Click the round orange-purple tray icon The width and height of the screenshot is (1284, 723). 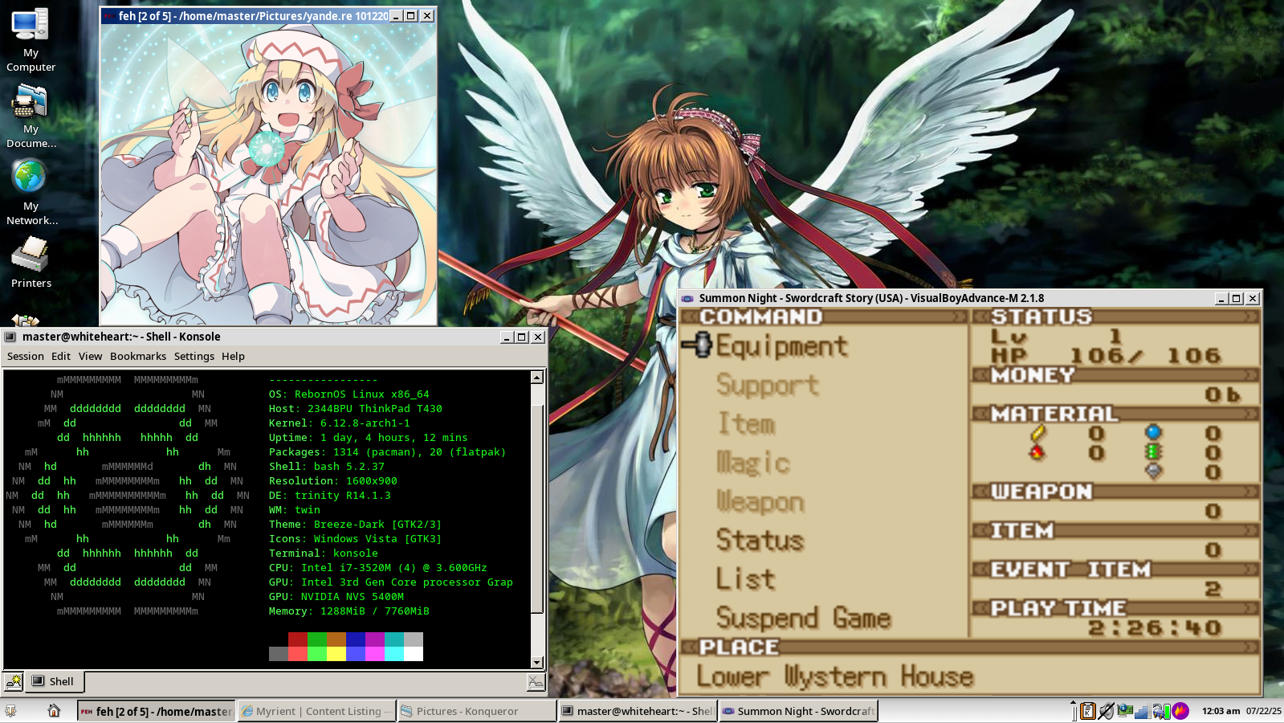[x=1180, y=711]
